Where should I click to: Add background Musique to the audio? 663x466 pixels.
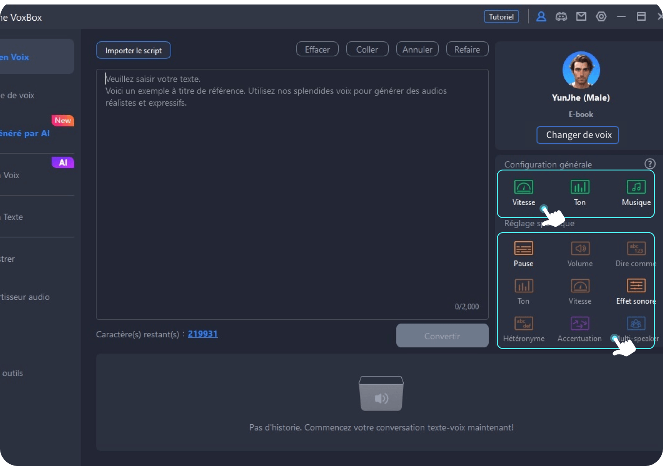pyautogui.click(x=636, y=188)
